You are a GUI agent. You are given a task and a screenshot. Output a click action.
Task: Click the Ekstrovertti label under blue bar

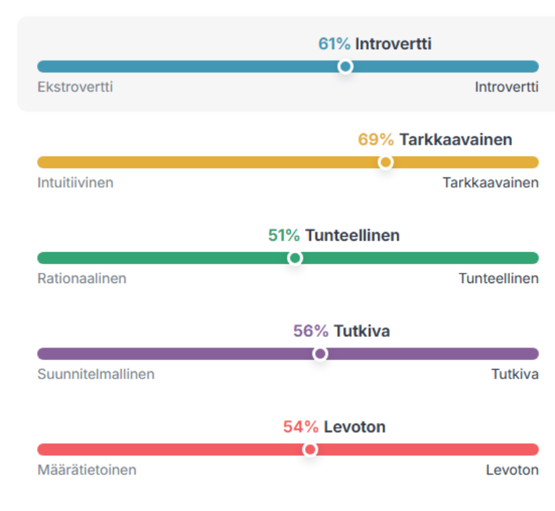(75, 87)
